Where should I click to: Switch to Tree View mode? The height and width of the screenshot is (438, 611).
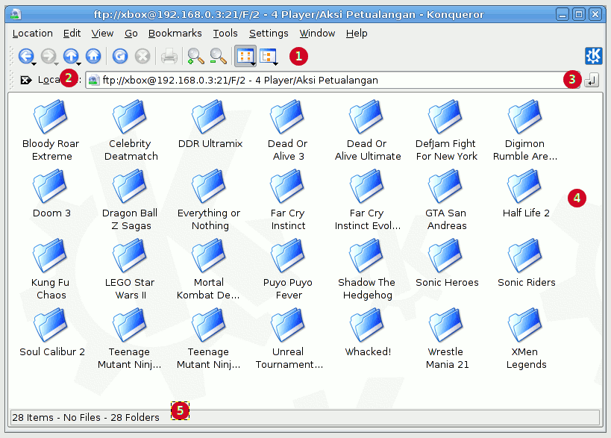[268, 56]
